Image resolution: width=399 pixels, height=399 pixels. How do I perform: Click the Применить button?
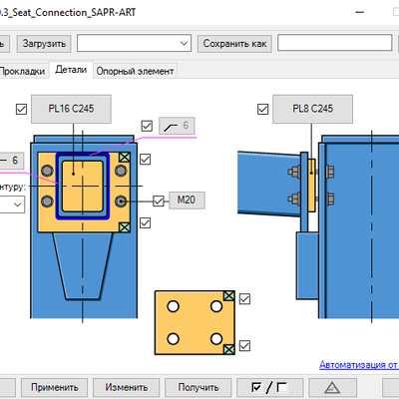(x=55, y=387)
